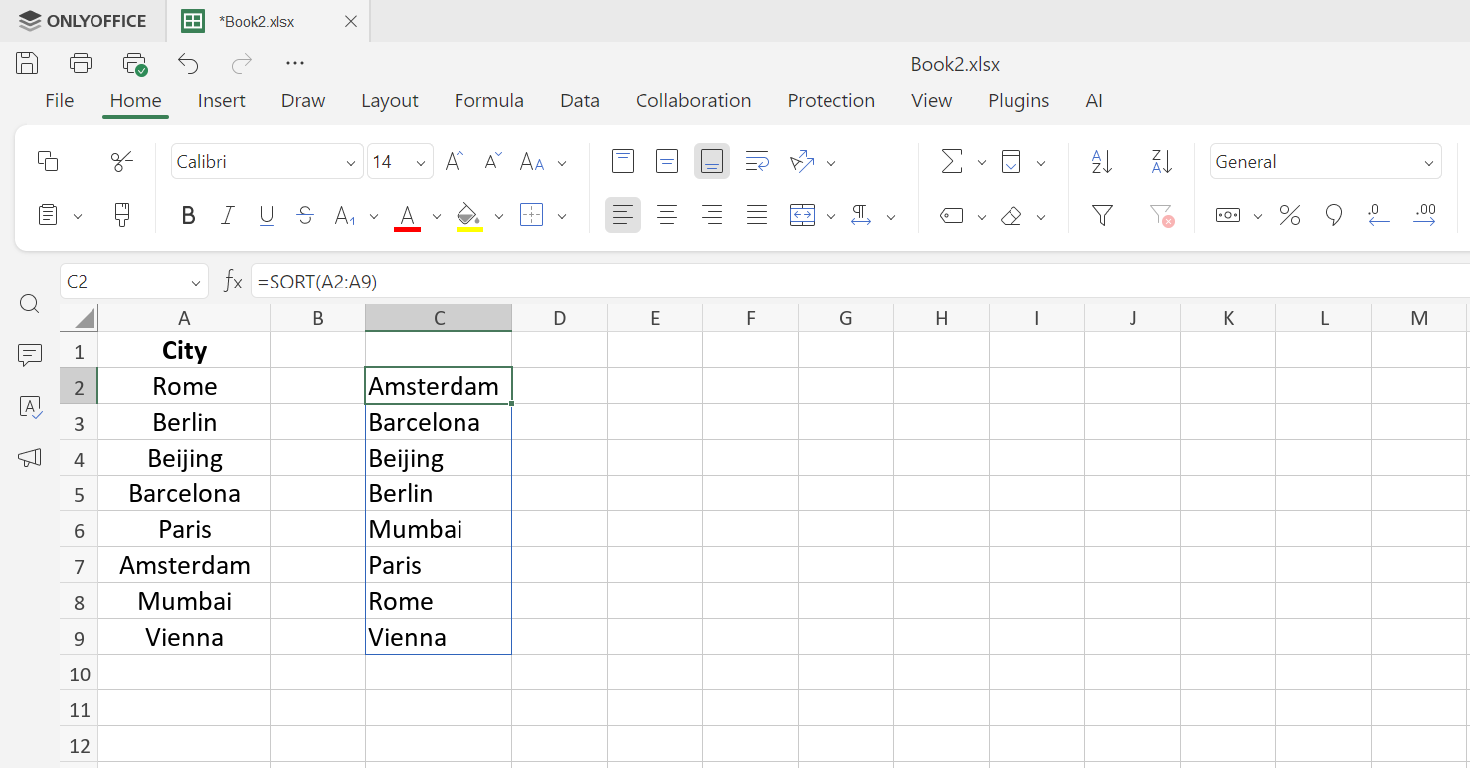Viewport: 1470px width, 768px height.
Task: Open the Comments sidebar panel
Action: (30, 355)
